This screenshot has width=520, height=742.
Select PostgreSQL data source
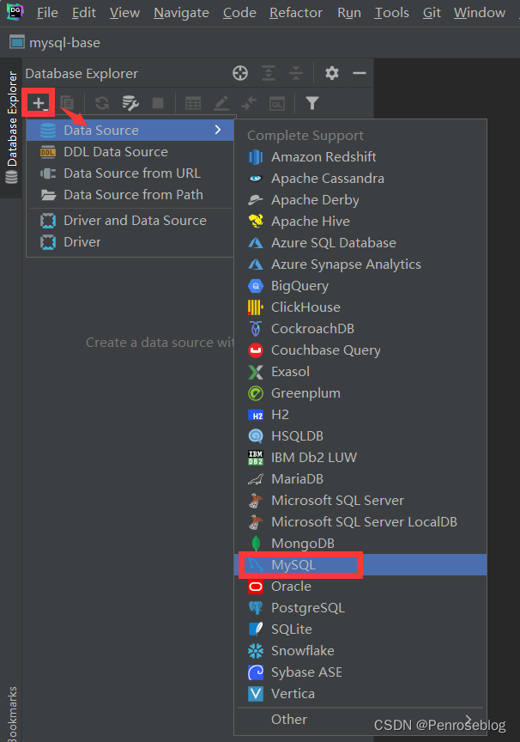[x=360, y=608]
